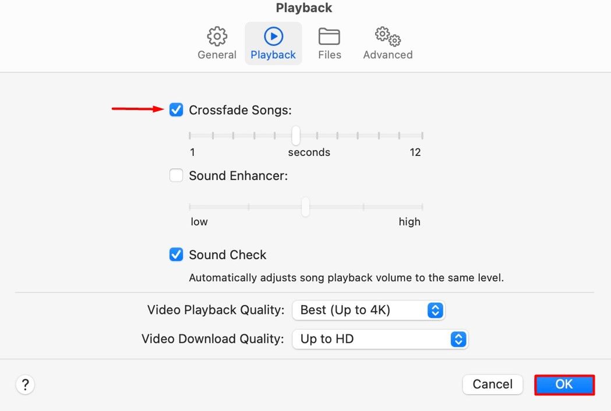This screenshot has width=611, height=411.
Task: Click the Video Download Quality chevron arrows
Action: 459,339
